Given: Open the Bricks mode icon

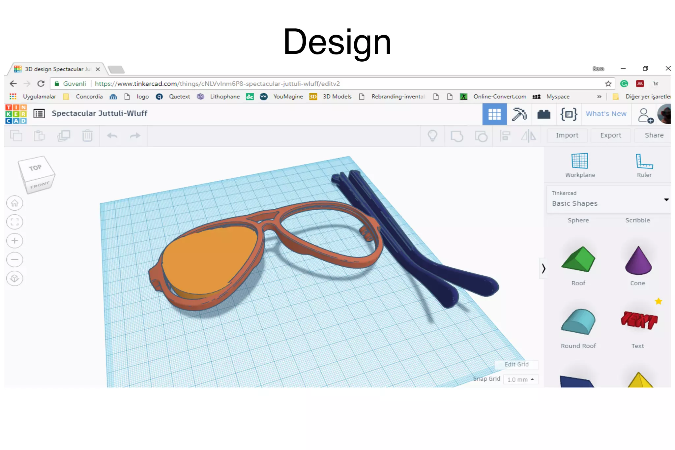Looking at the screenshot, I should pos(544,114).
